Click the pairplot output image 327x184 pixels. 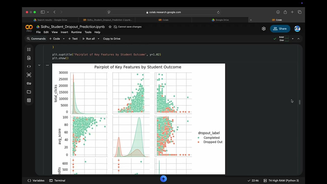138,119
